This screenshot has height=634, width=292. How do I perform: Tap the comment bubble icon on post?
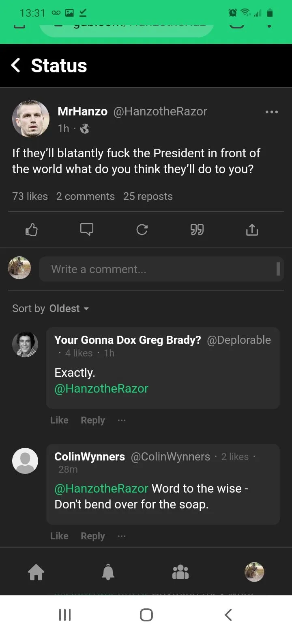click(86, 230)
